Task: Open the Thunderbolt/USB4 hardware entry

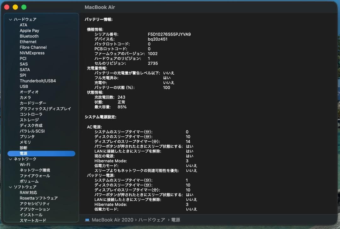Action: pyautogui.click(x=37, y=81)
